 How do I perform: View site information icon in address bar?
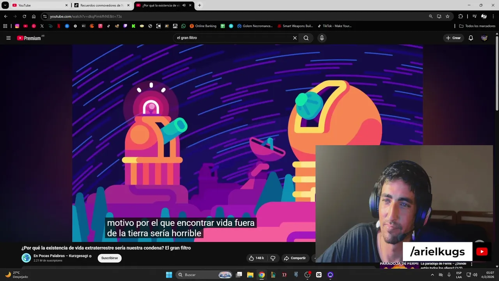point(45,16)
